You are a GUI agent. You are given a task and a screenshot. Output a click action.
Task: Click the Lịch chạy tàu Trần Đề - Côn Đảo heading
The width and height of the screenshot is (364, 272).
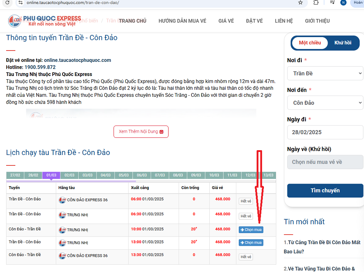click(x=58, y=152)
